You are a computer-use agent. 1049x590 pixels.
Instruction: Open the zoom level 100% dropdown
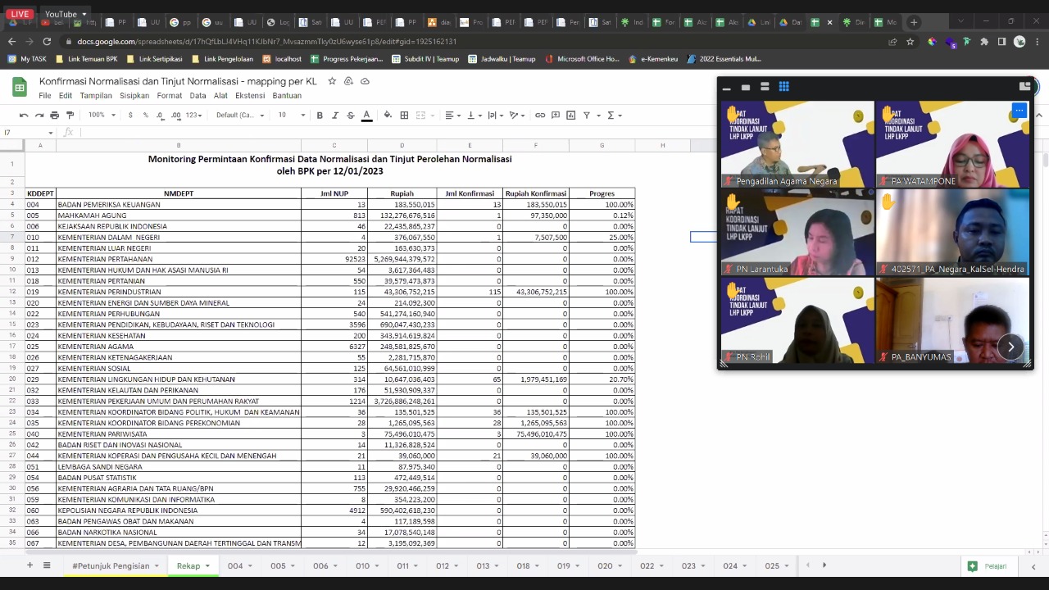click(x=101, y=116)
